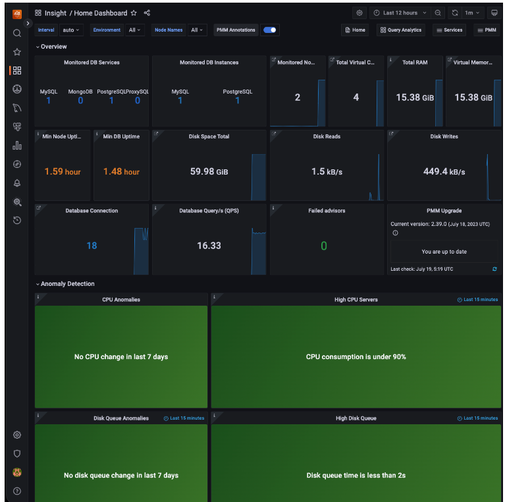This screenshot has height=502, width=505.
Task: Open Query Analytics bar chart sidebar icon
Action: click(17, 146)
